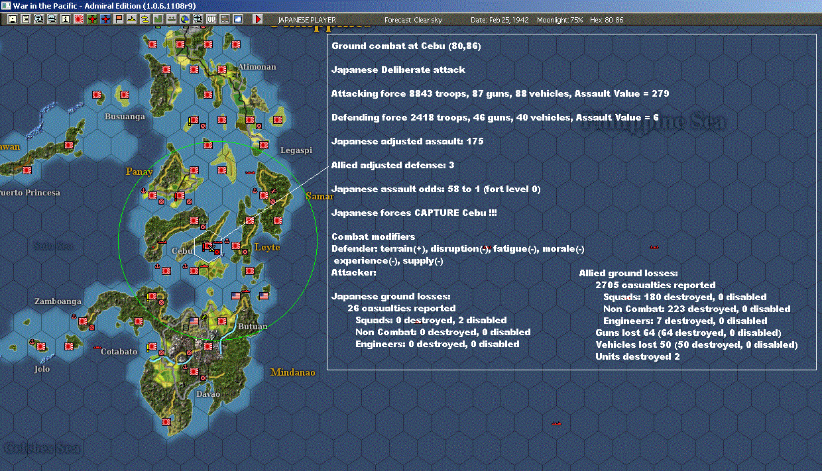Click the 'Japanese forces CAPTURE Cebu !!!' line

[x=414, y=213]
